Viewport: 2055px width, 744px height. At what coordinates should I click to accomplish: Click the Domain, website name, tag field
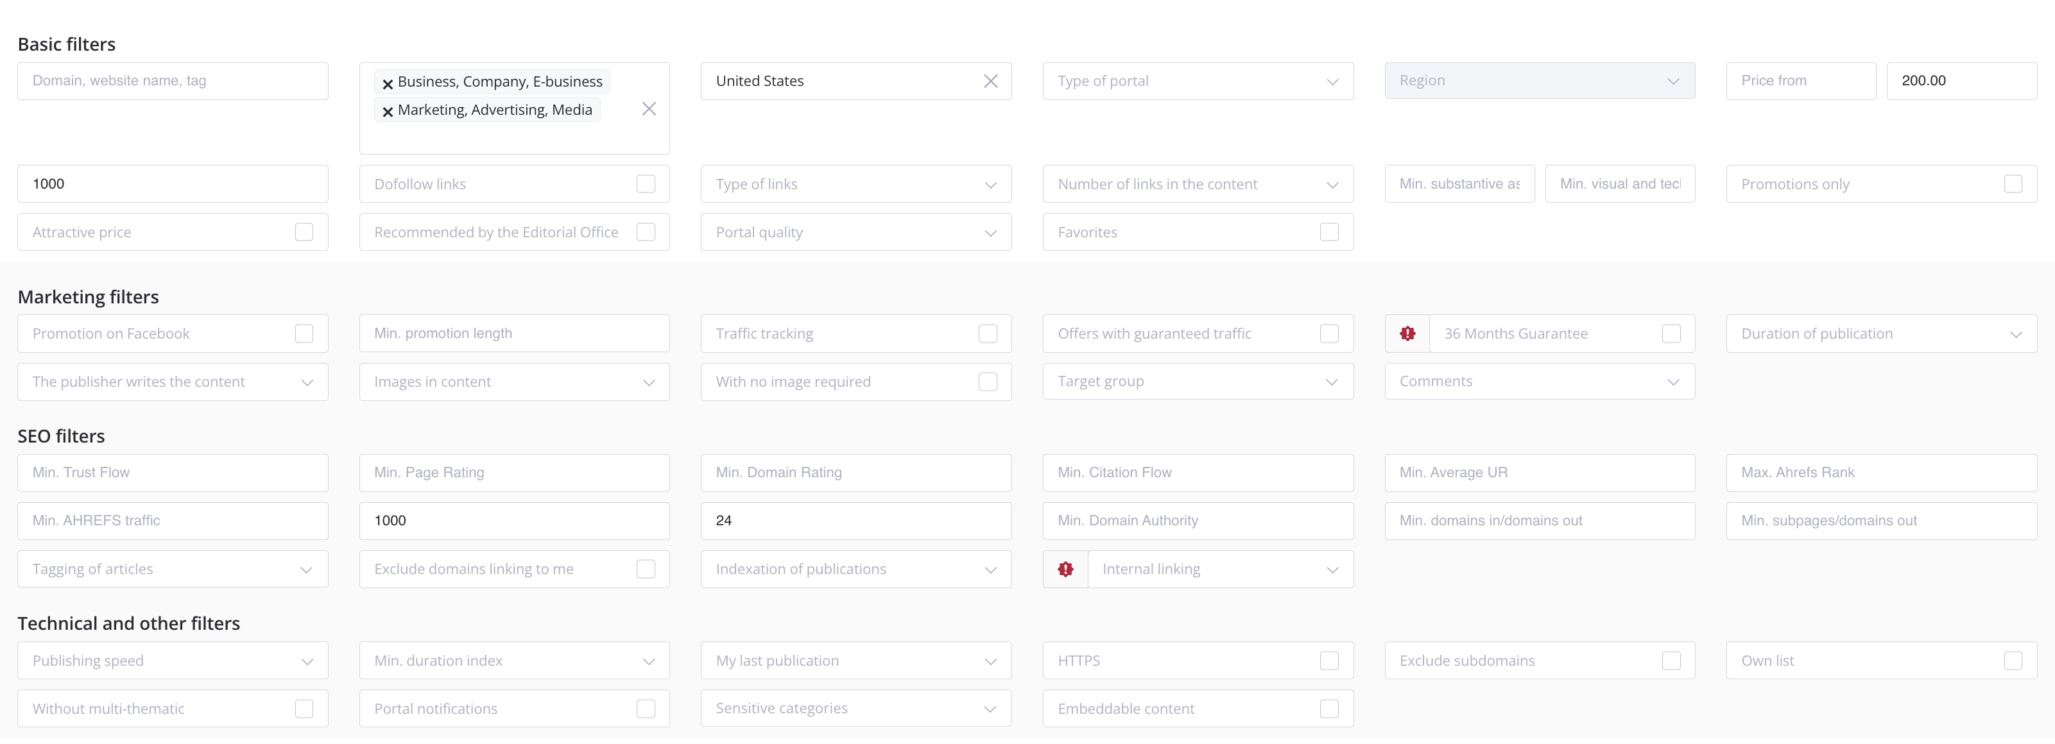pyautogui.click(x=172, y=81)
